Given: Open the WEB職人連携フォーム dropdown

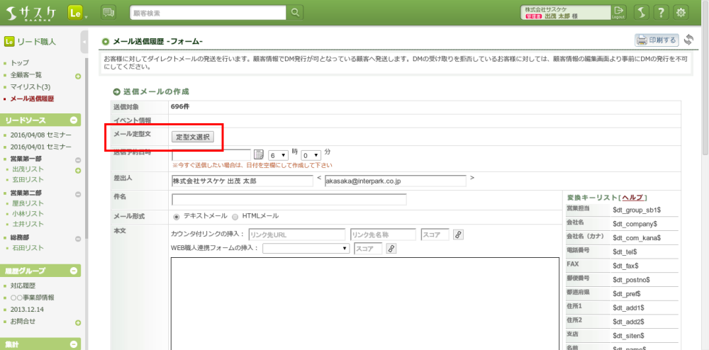Looking at the screenshot, I should click(306, 248).
